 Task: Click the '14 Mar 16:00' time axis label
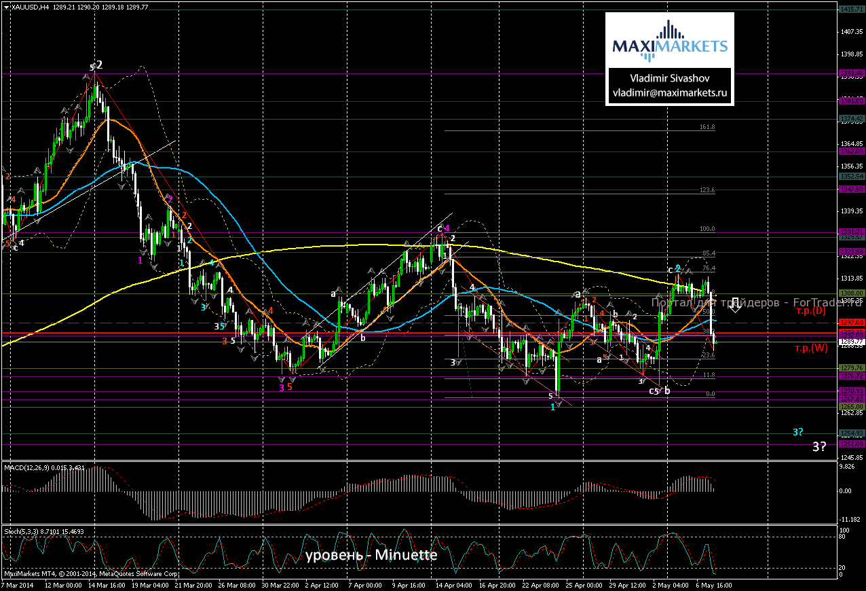pos(106,584)
